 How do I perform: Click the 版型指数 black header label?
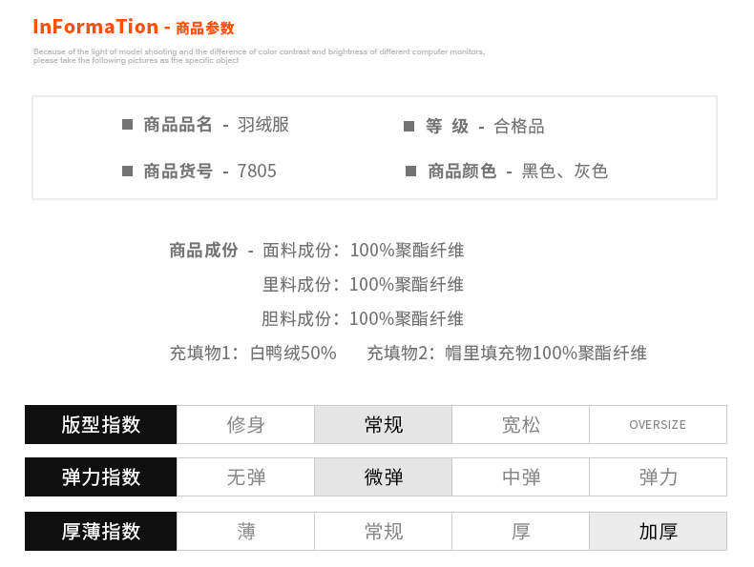[101, 425]
